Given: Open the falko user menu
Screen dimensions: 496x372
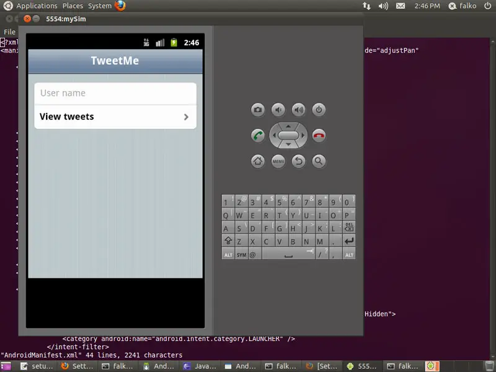Looking at the screenshot, I should 463,6.
